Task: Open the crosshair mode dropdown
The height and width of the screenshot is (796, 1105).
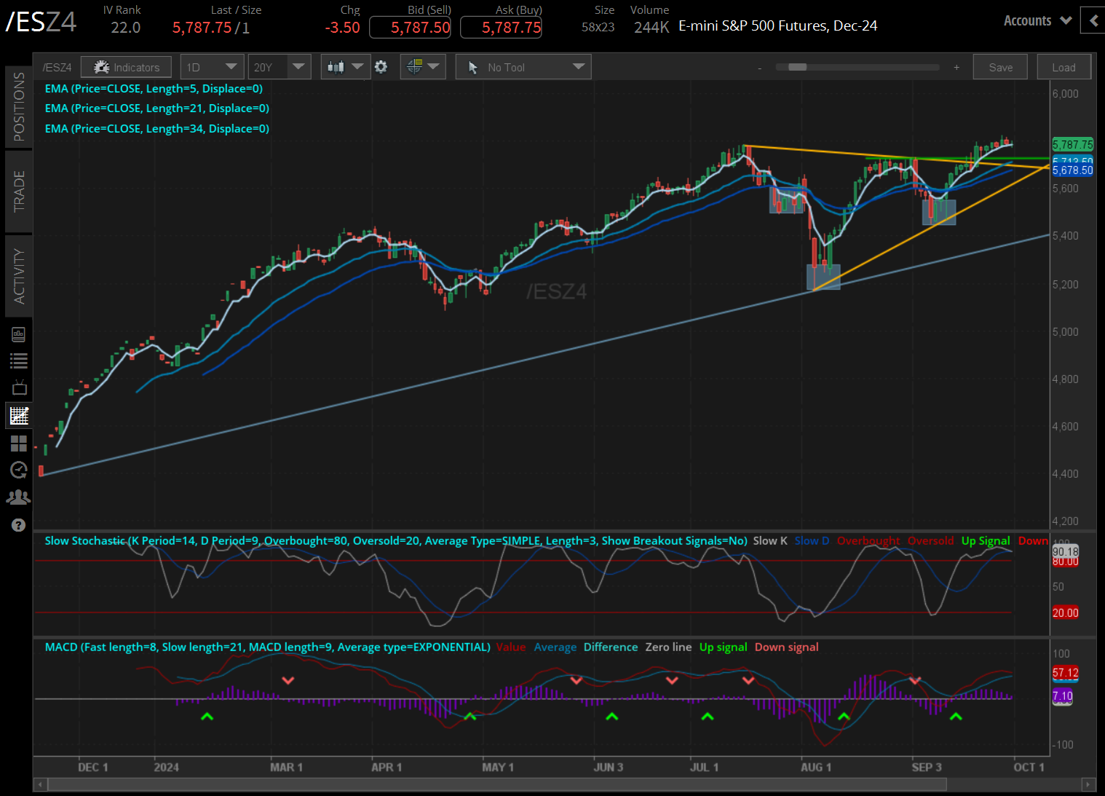Action: (423, 67)
